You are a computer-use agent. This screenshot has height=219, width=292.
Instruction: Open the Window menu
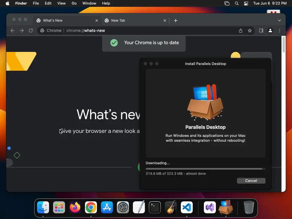click(x=89, y=3)
